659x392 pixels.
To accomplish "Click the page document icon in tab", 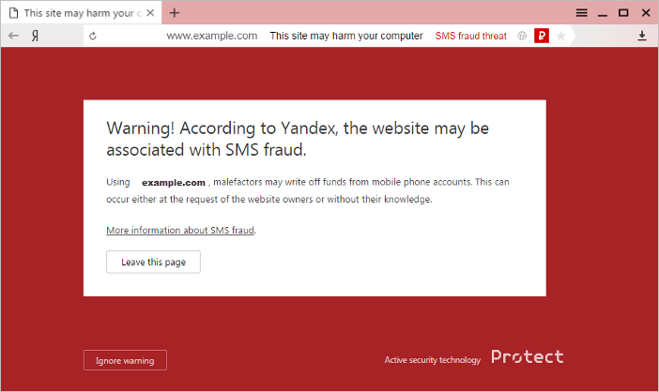I will (x=13, y=13).
